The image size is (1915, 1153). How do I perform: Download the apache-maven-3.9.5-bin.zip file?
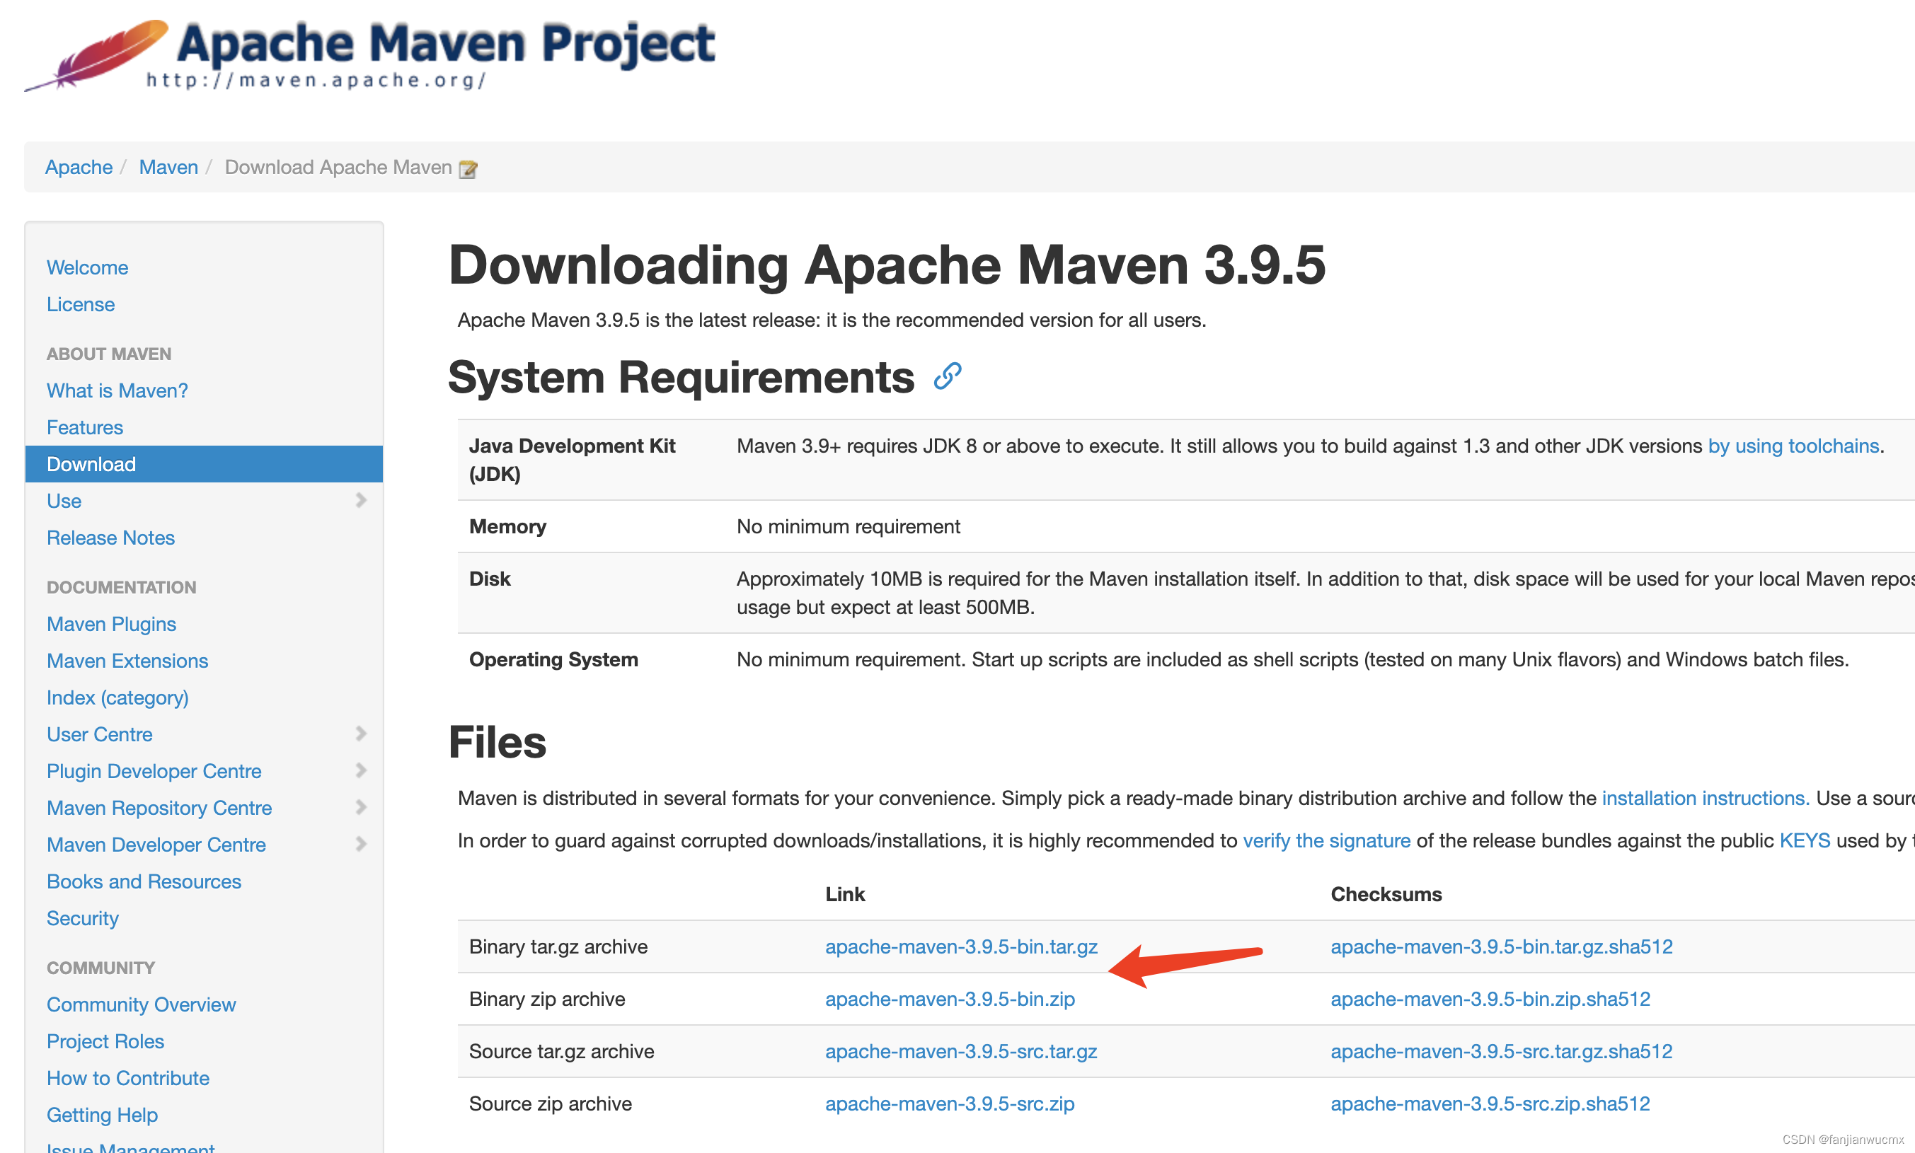(x=949, y=998)
